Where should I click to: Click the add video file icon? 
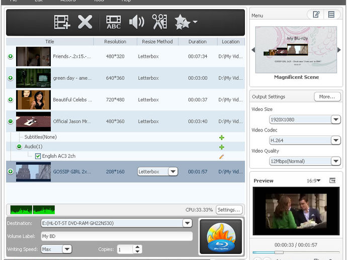pos(62,22)
